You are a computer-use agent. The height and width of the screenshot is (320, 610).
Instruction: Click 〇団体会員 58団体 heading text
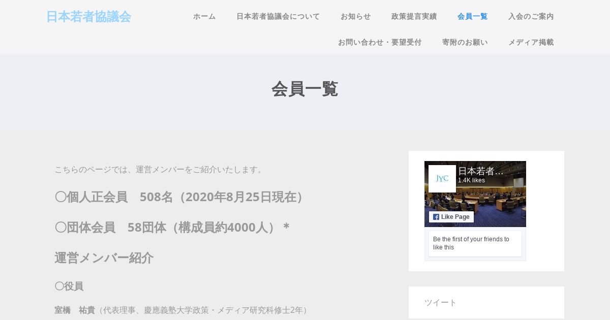(x=172, y=227)
